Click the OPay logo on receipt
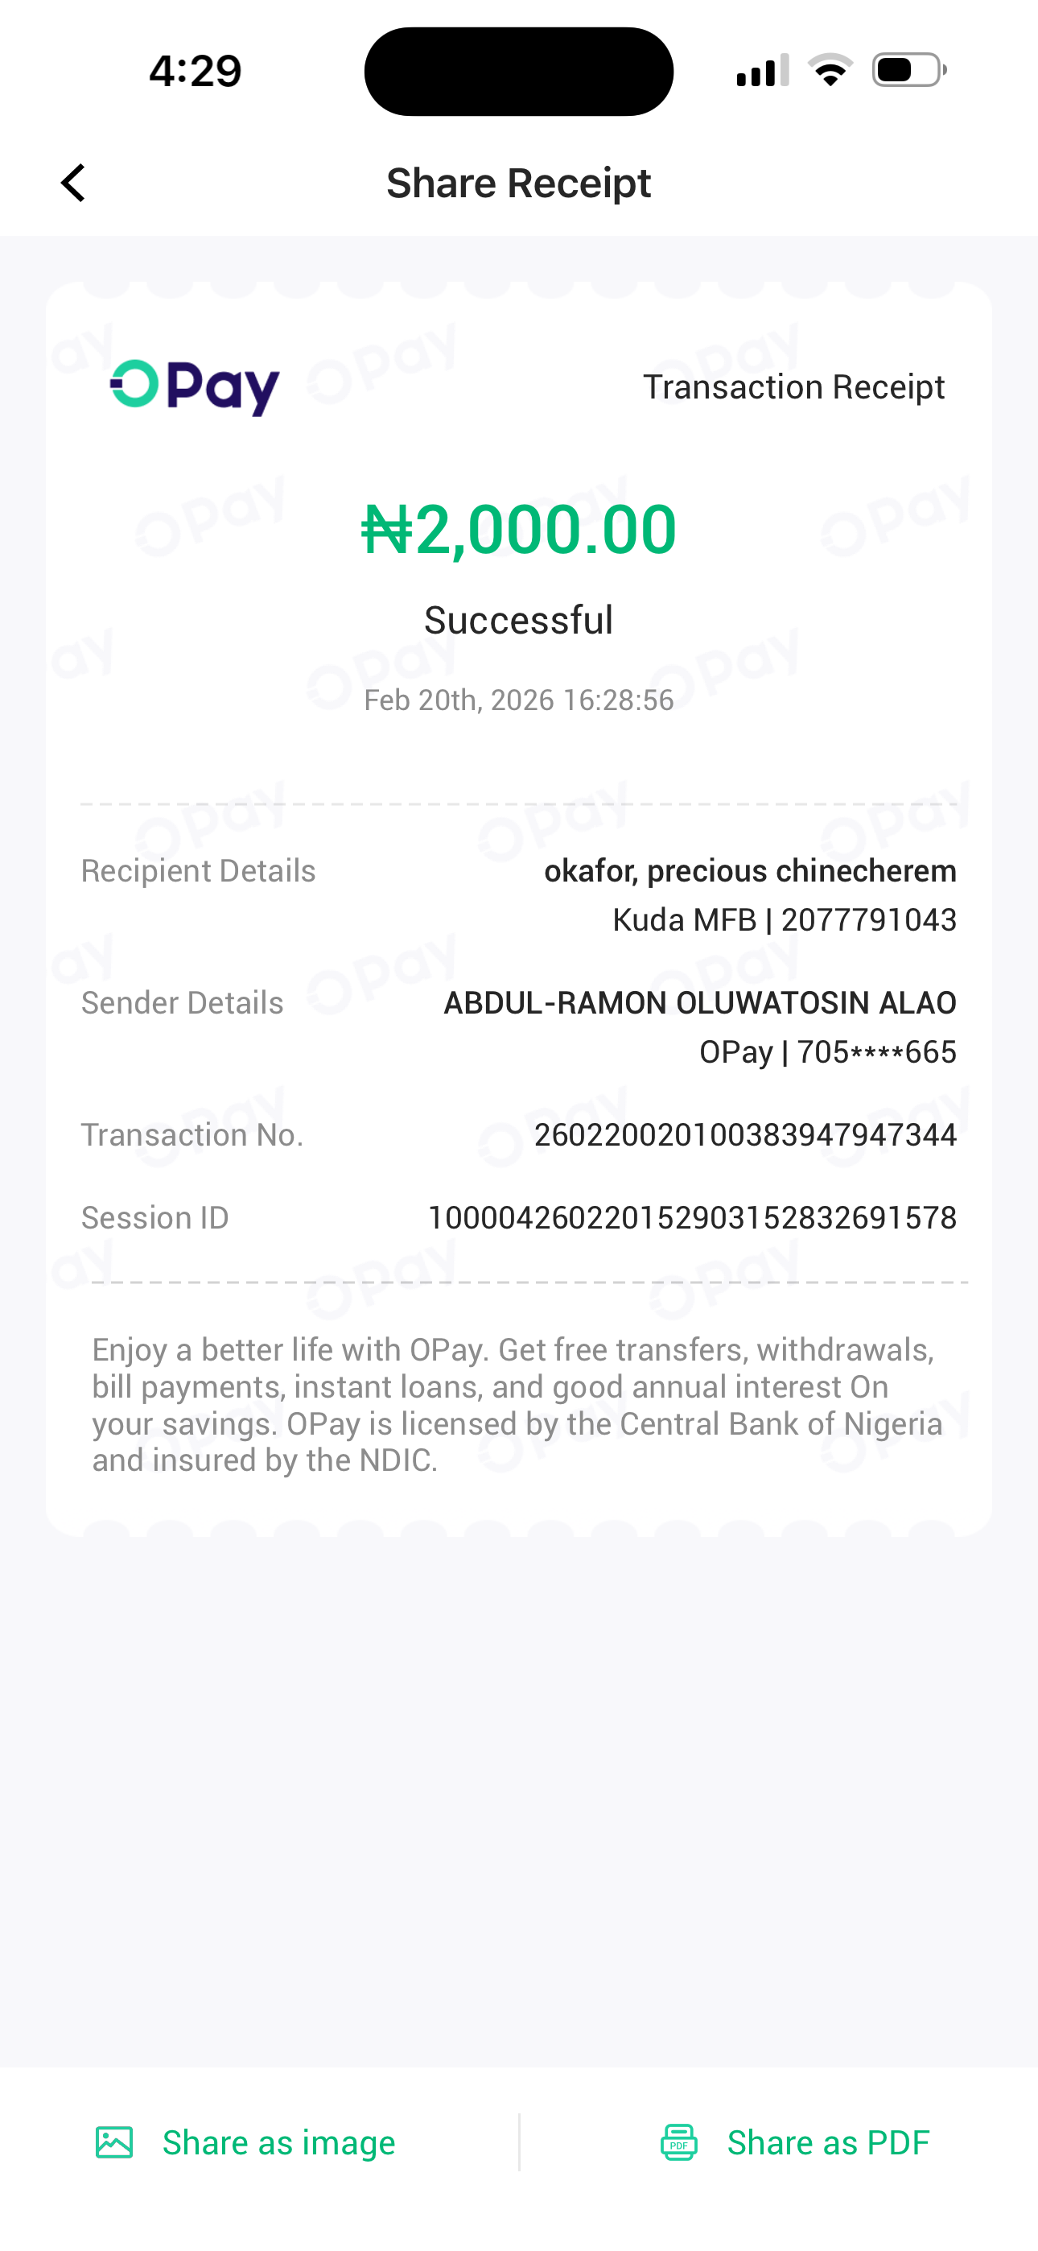This screenshot has height=2251, width=1038. click(x=195, y=387)
